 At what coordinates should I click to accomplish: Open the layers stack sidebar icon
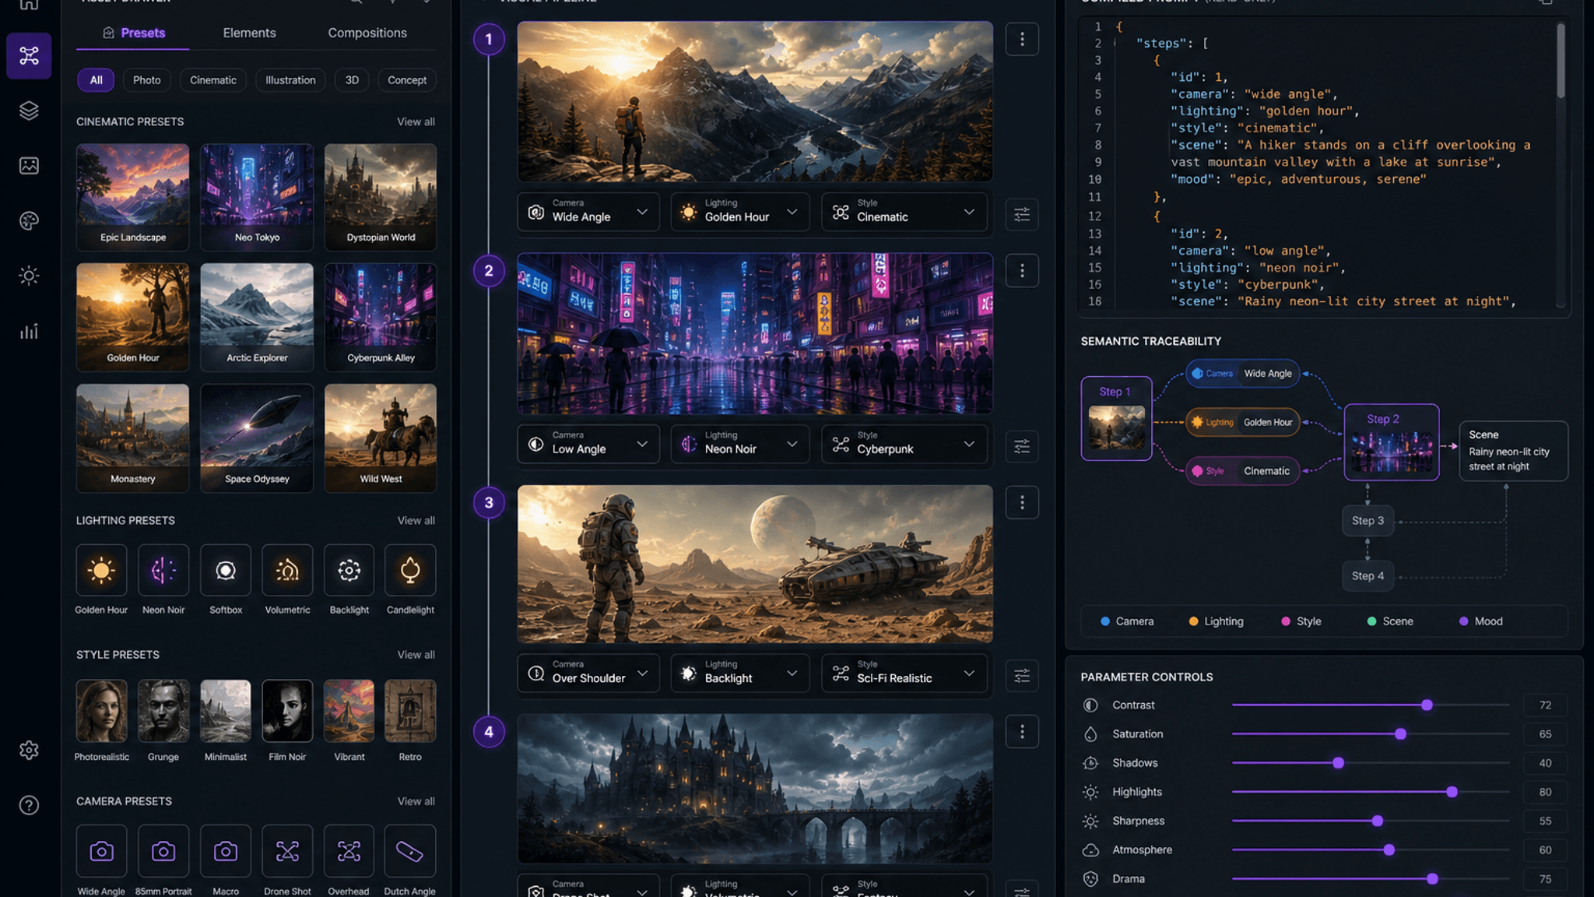click(29, 111)
